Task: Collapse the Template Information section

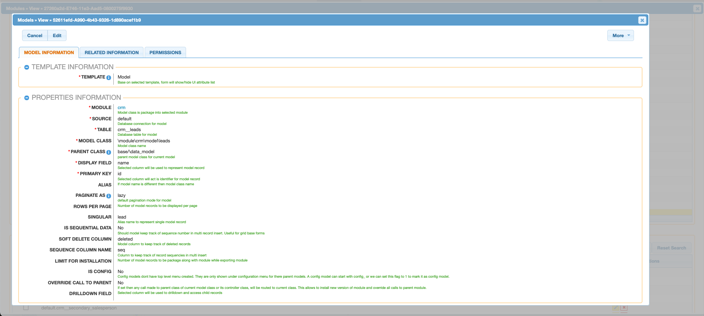Action: (27, 67)
